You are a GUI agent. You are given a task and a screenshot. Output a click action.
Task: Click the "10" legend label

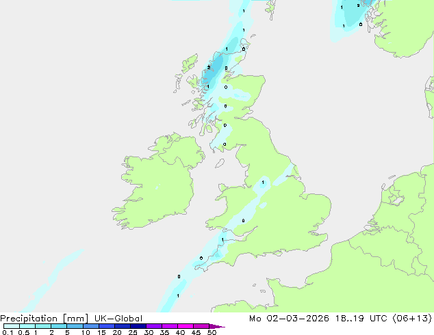click(x=86, y=332)
